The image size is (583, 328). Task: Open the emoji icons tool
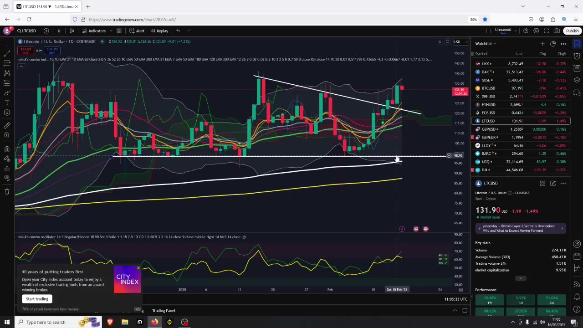[x=7, y=113]
